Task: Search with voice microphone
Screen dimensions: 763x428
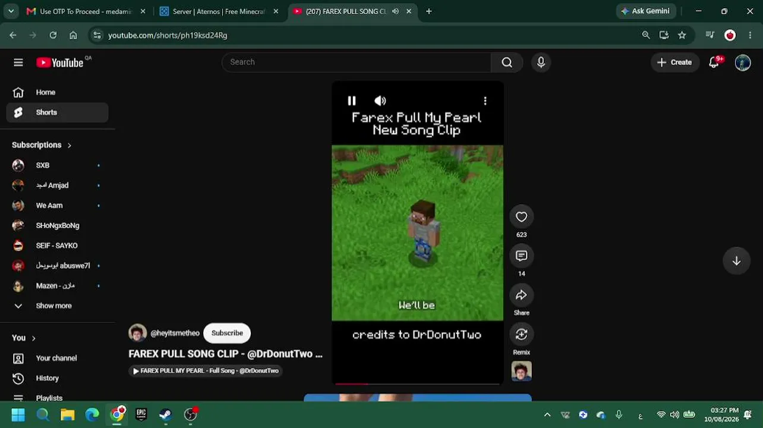Action: tap(541, 62)
